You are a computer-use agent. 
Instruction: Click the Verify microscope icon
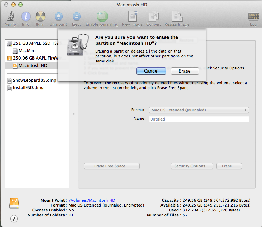[11, 16]
